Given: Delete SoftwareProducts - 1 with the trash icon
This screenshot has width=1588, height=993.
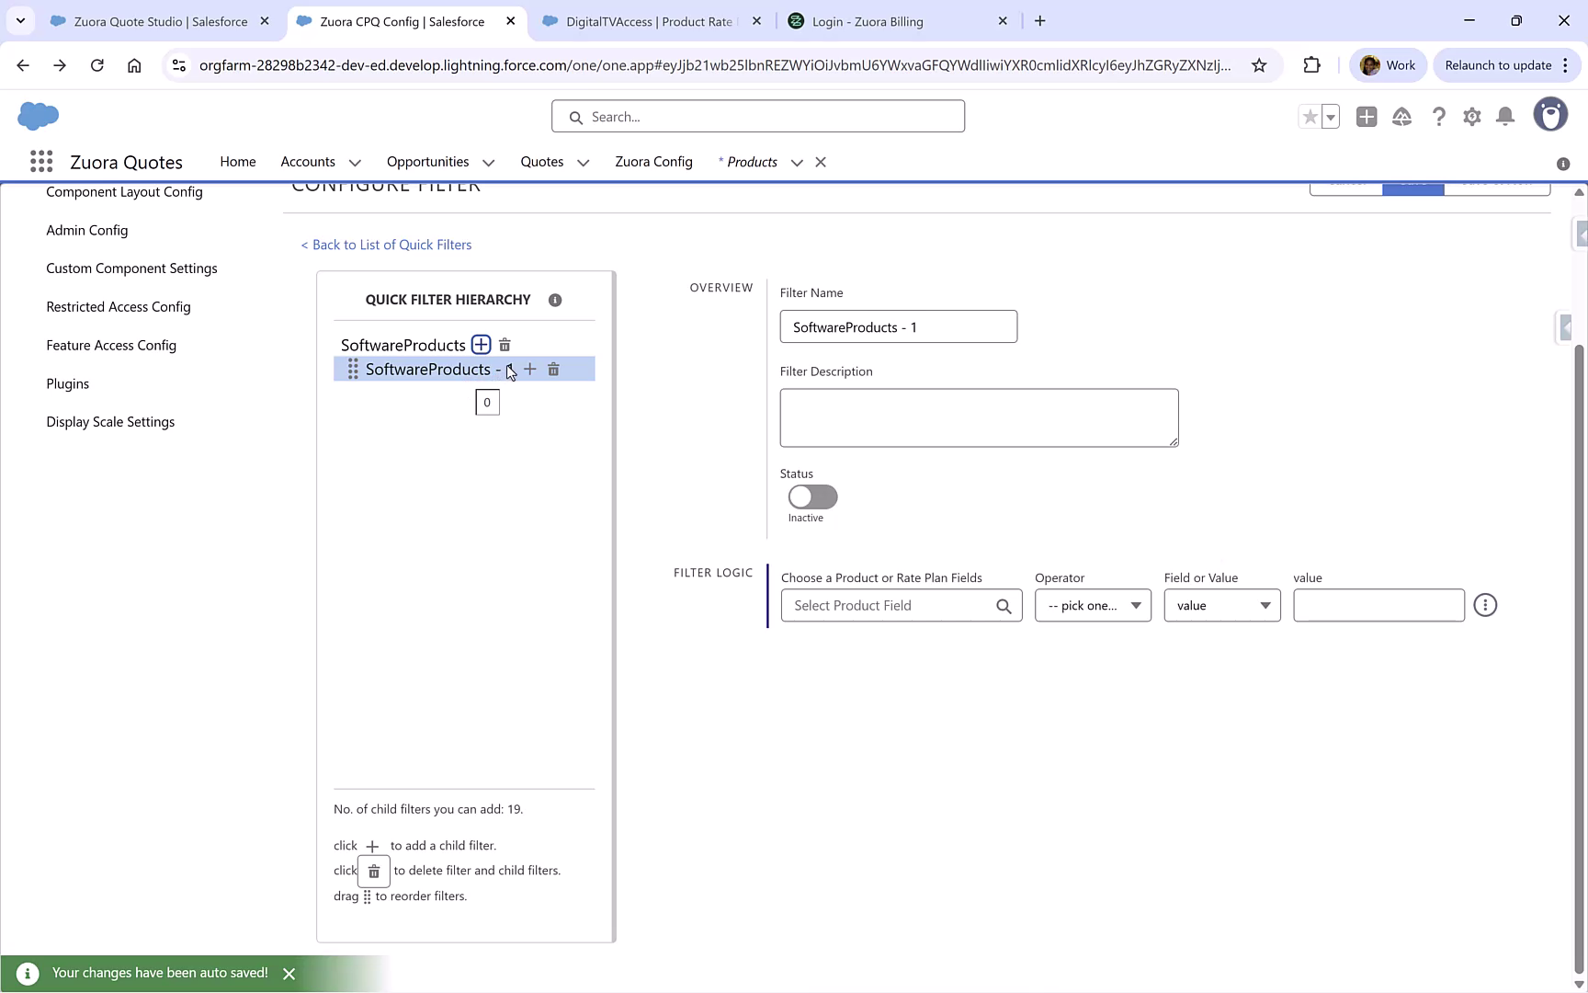Looking at the screenshot, I should (x=553, y=369).
